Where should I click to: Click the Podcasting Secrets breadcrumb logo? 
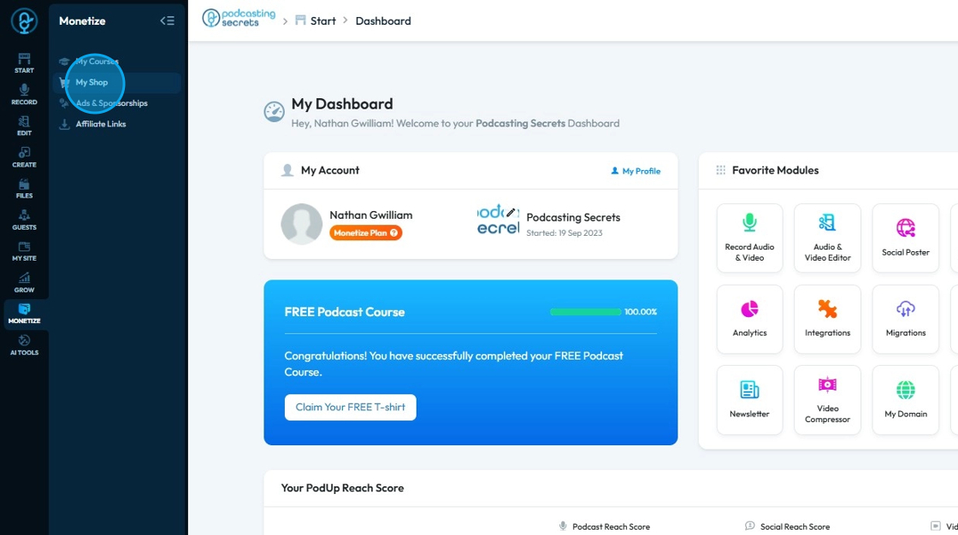[x=239, y=18]
